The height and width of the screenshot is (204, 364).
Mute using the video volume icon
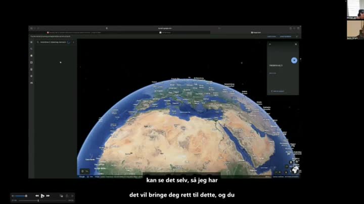coord(13,196)
